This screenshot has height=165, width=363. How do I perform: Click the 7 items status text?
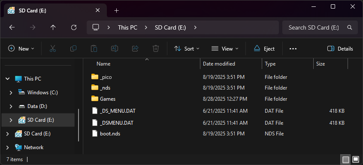[x=15, y=159]
